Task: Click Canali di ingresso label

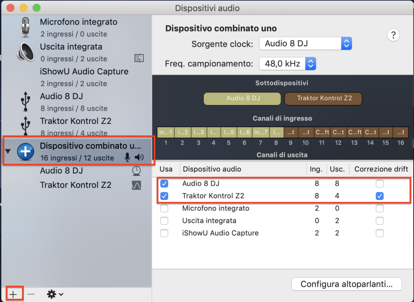Action: point(282,118)
